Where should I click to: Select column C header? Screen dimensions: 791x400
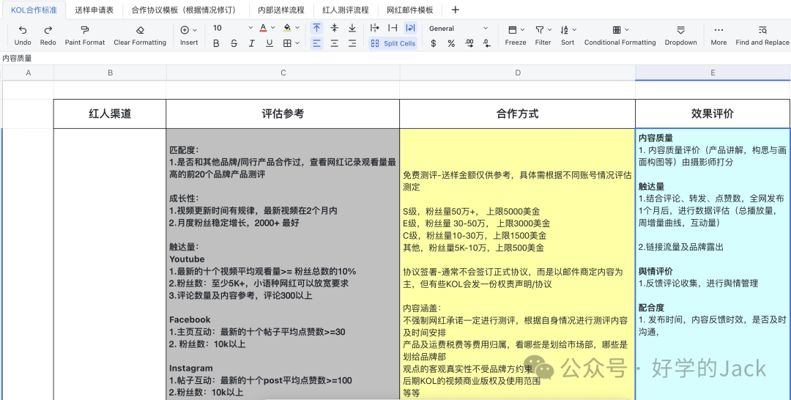pos(283,73)
